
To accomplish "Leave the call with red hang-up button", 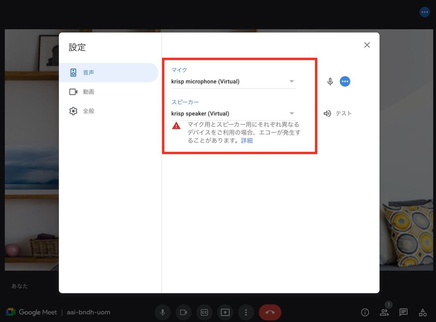I will coord(270,312).
